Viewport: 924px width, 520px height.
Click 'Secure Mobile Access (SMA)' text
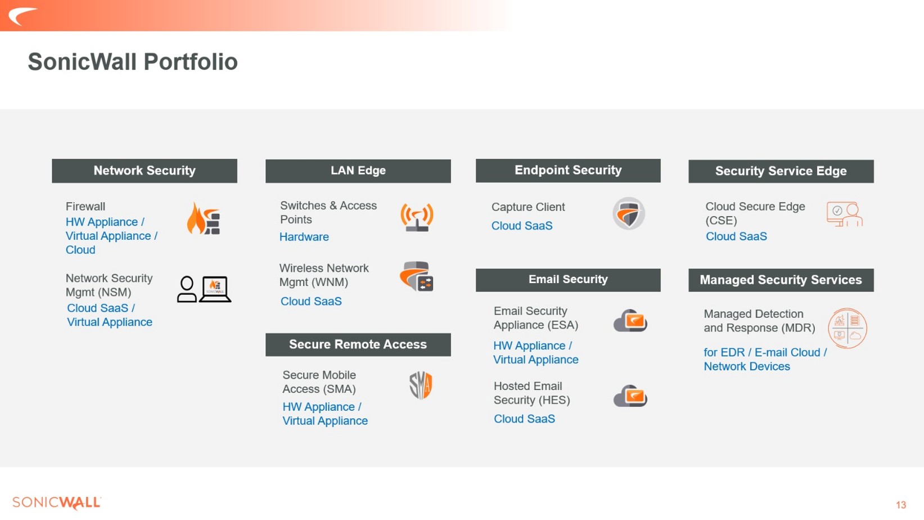click(x=319, y=382)
